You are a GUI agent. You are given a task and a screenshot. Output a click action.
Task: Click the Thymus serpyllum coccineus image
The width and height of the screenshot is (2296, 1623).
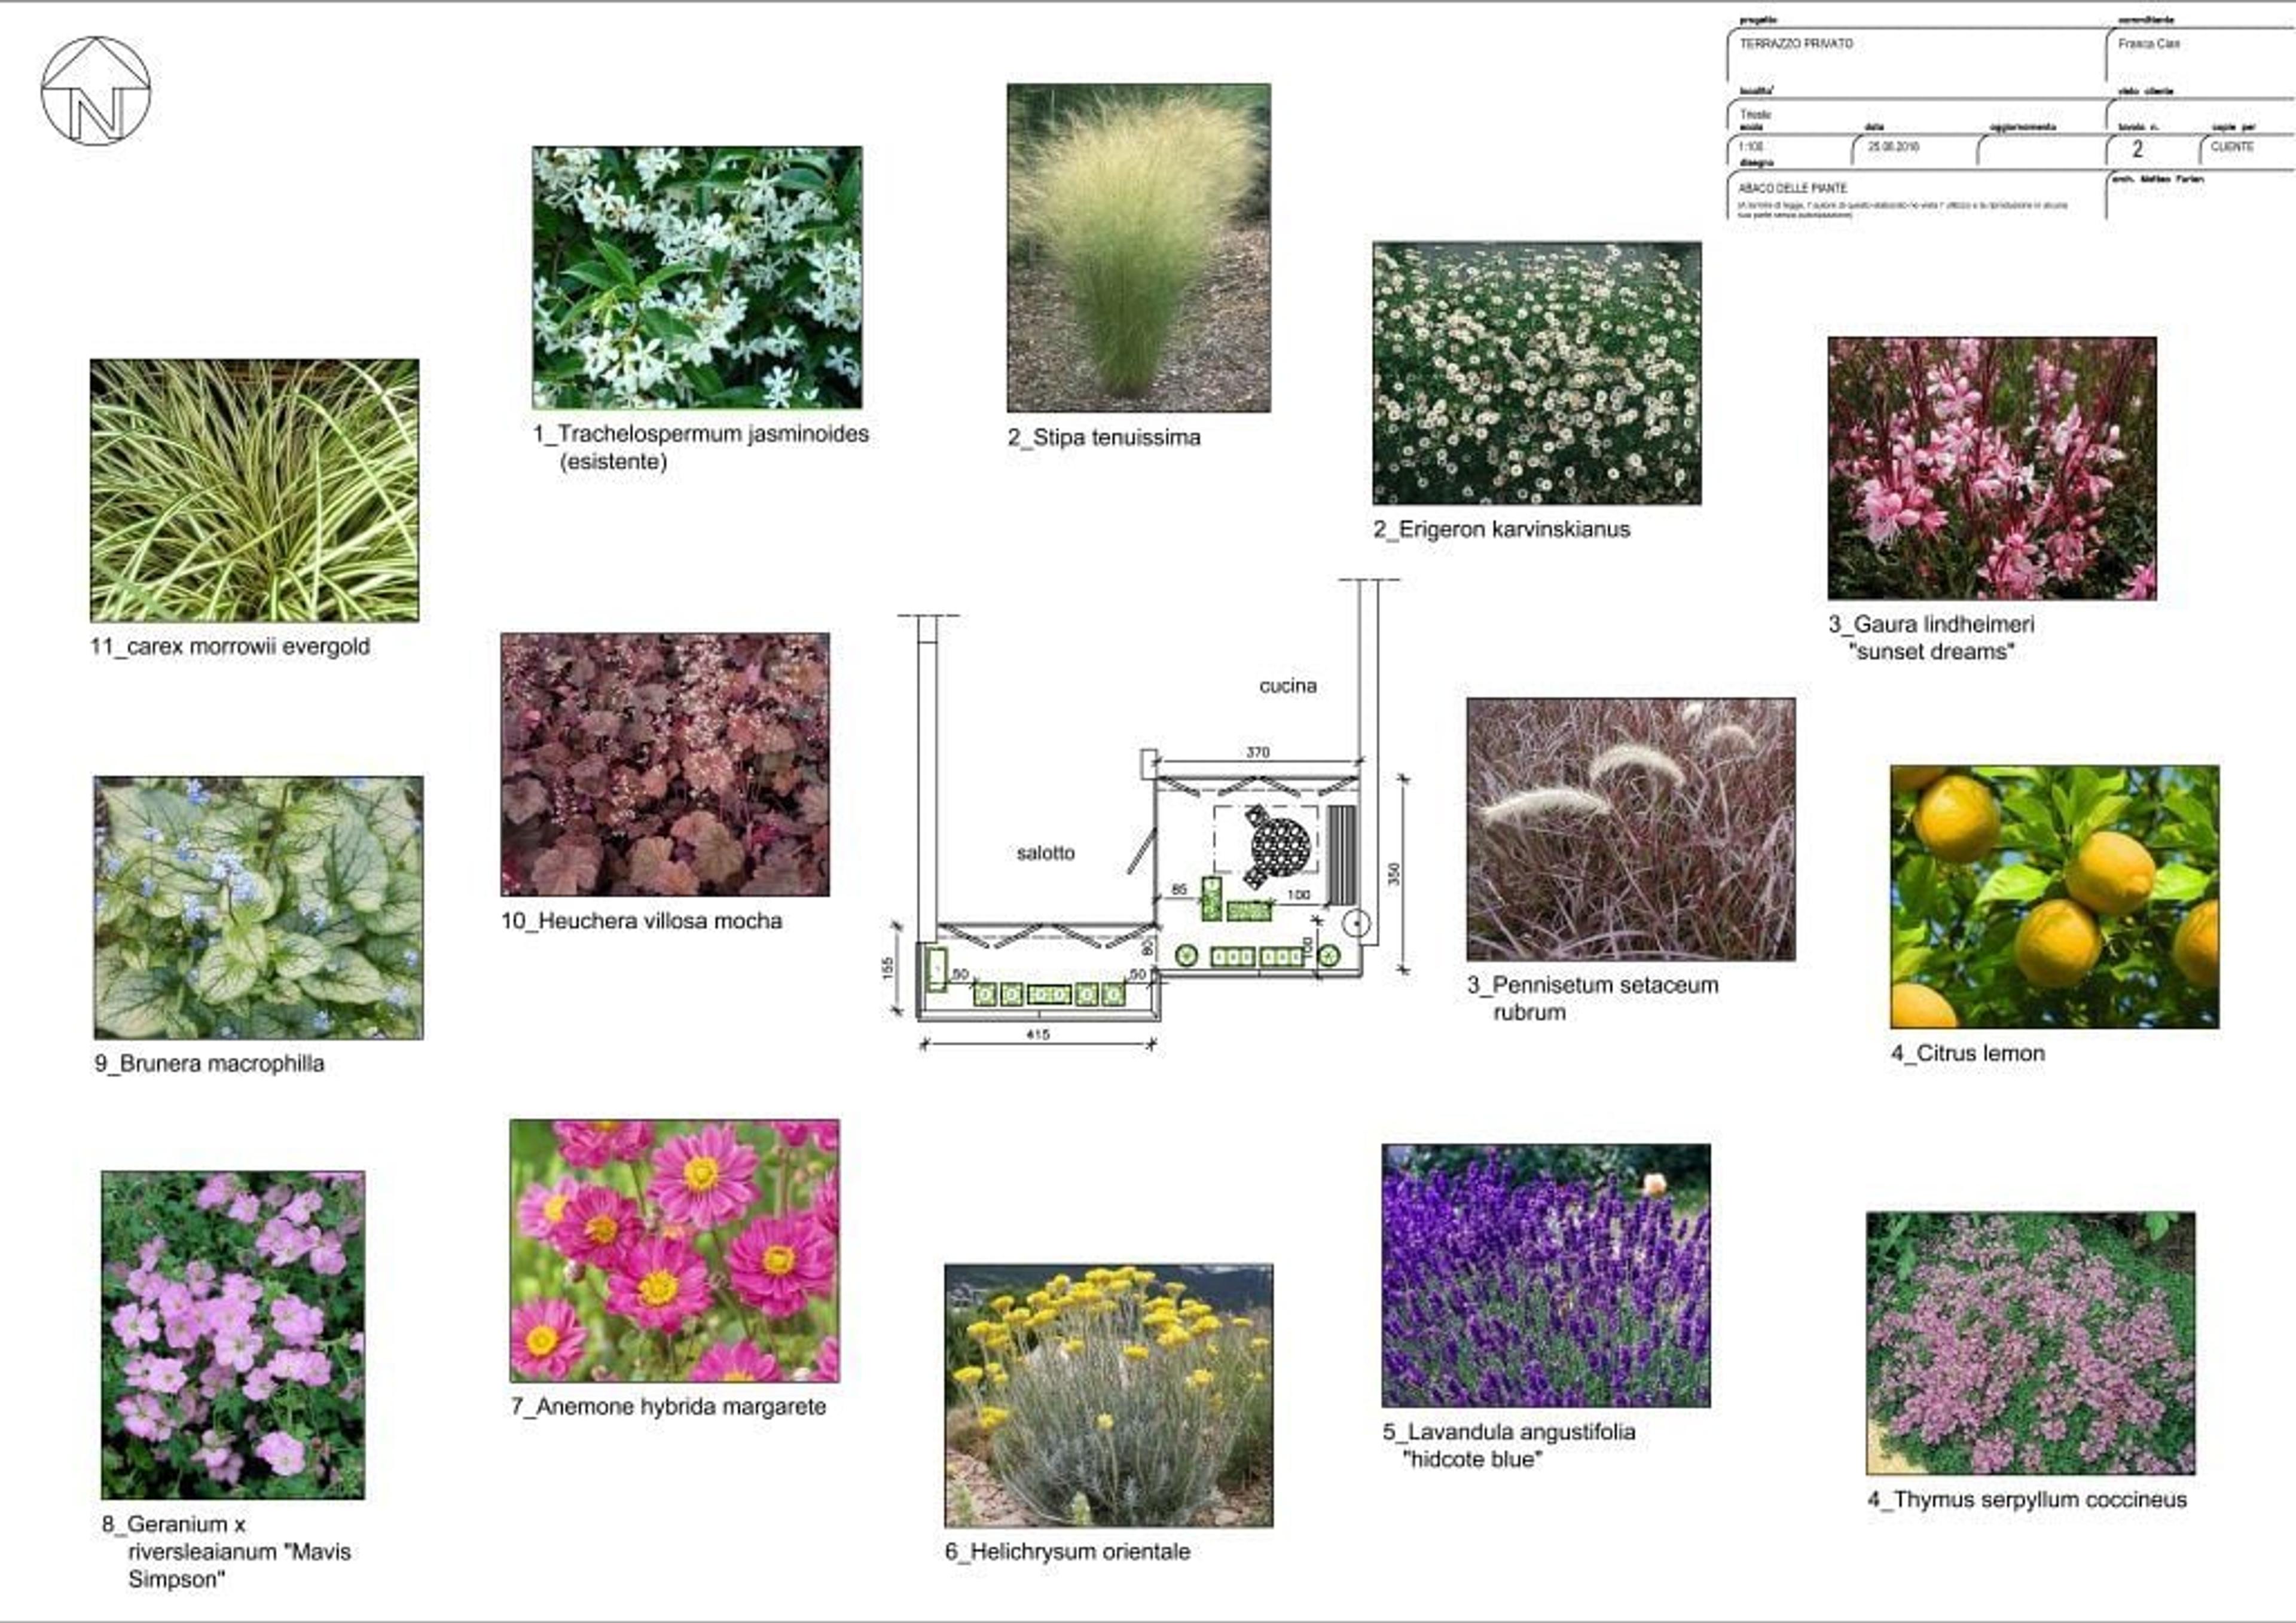pyautogui.click(x=2031, y=1343)
